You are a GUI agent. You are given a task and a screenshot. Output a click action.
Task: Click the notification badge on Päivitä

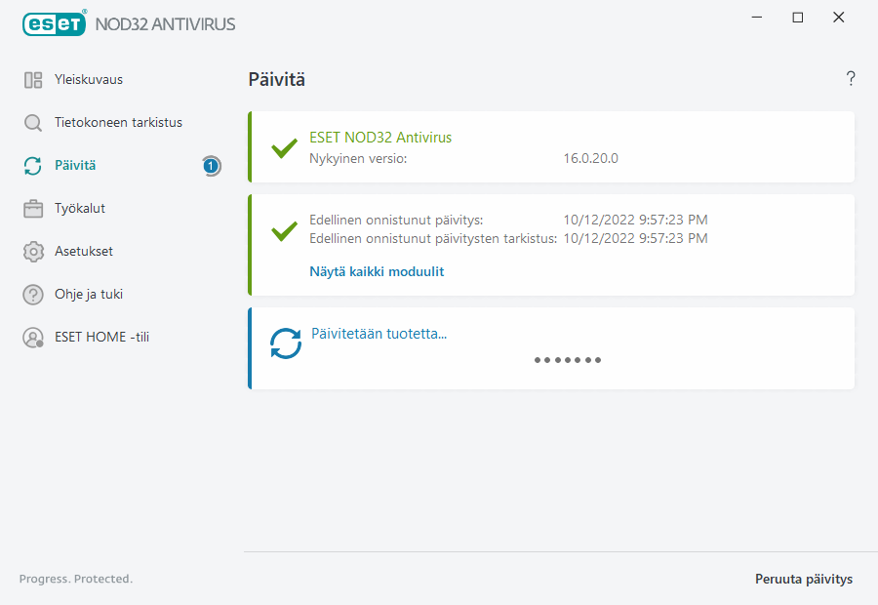click(211, 166)
